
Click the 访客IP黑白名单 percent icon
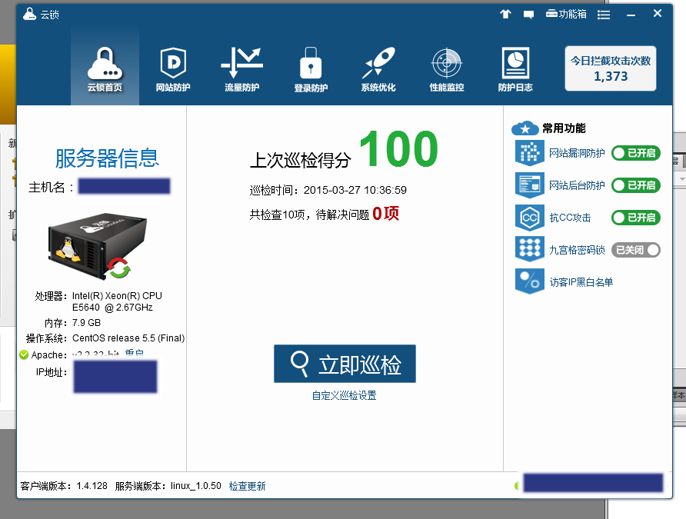pos(530,281)
